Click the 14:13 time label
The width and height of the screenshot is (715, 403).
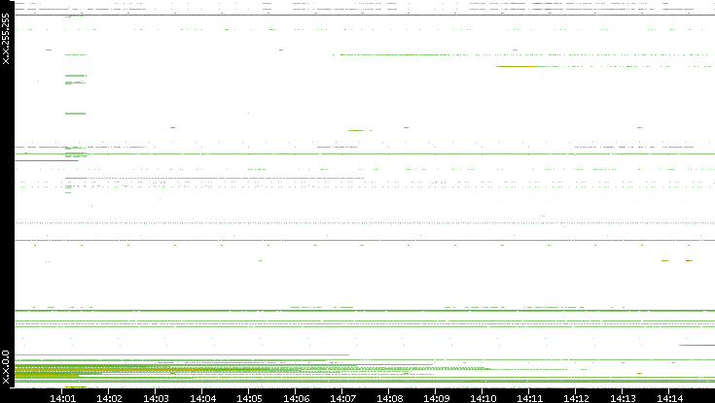pos(623,398)
